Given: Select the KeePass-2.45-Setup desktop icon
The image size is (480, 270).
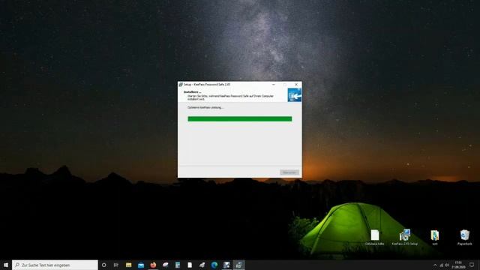Looking at the screenshot, I should point(405,237).
